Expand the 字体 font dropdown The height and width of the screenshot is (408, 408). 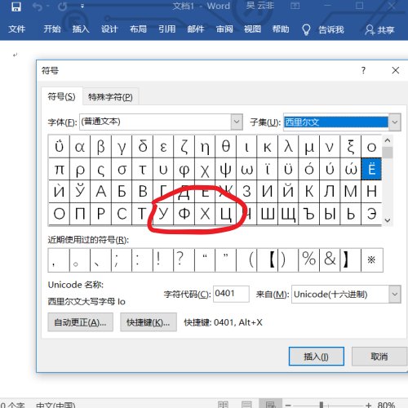[237, 122]
